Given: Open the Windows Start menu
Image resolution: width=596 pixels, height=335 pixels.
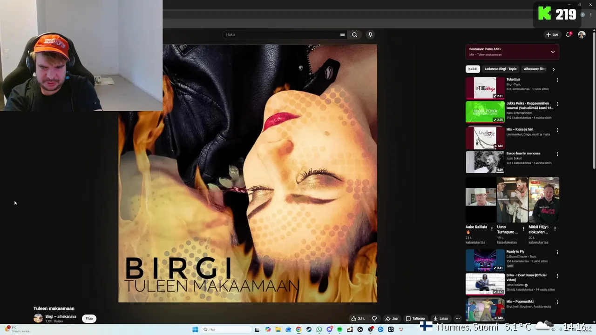Looking at the screenshot, I should click(x=195, y=329).
